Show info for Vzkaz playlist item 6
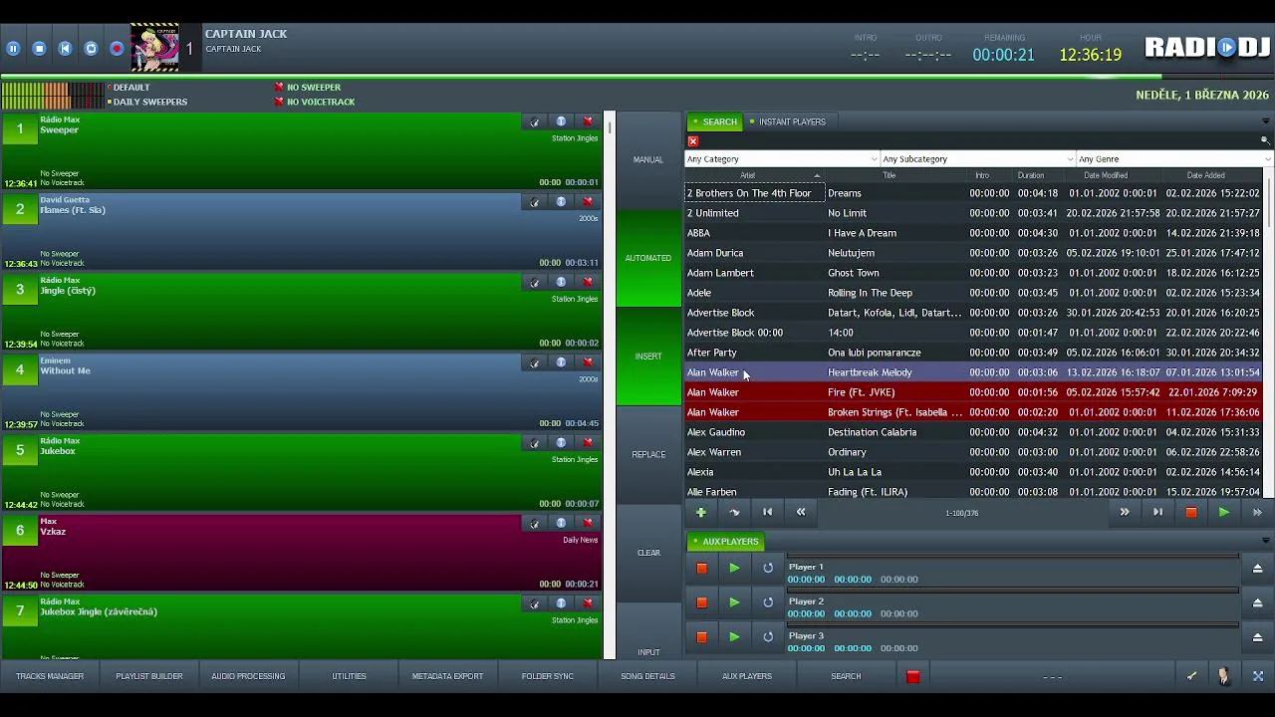 click(561, 523)
